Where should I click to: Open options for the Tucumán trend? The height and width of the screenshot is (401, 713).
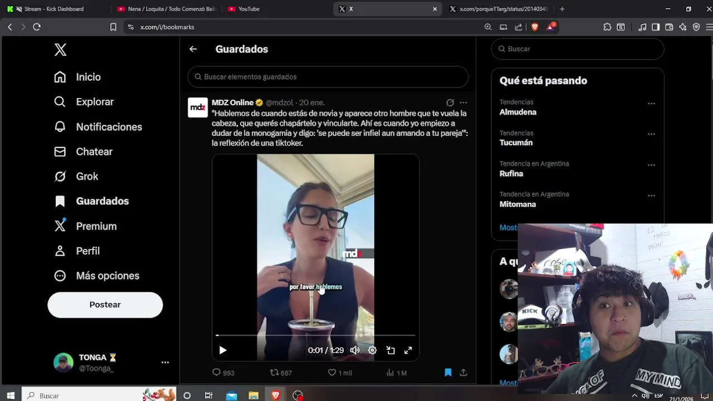coord(651,134)
